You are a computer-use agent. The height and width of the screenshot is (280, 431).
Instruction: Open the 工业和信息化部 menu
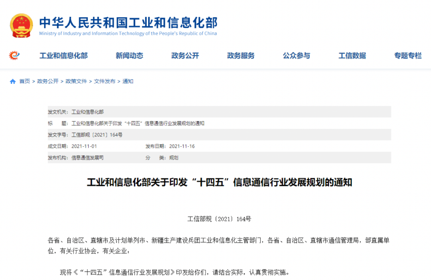click(63, 56)
